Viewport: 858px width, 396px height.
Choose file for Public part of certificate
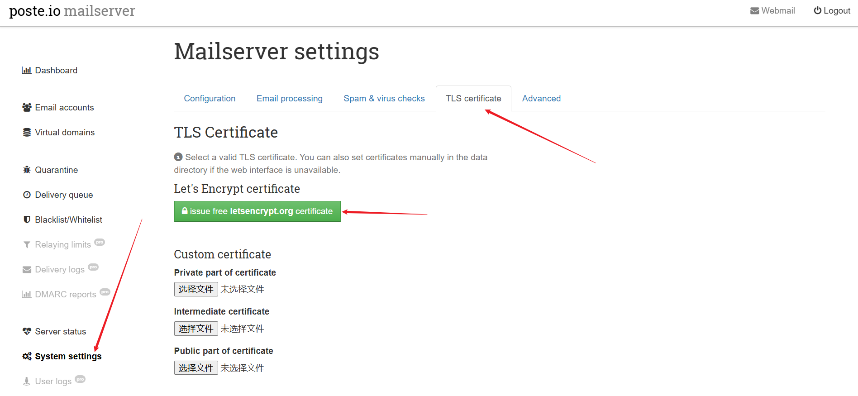[x=196, y=368]
